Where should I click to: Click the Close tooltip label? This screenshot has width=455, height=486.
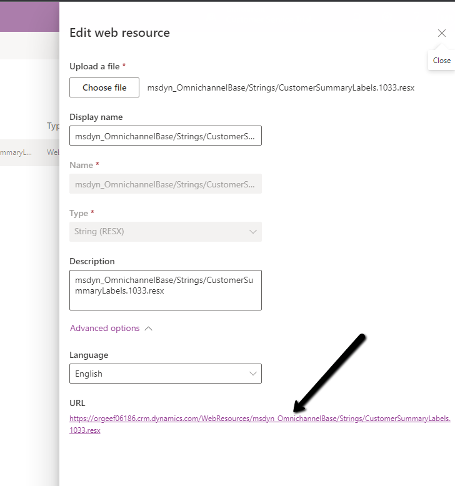tap(442, 61)
